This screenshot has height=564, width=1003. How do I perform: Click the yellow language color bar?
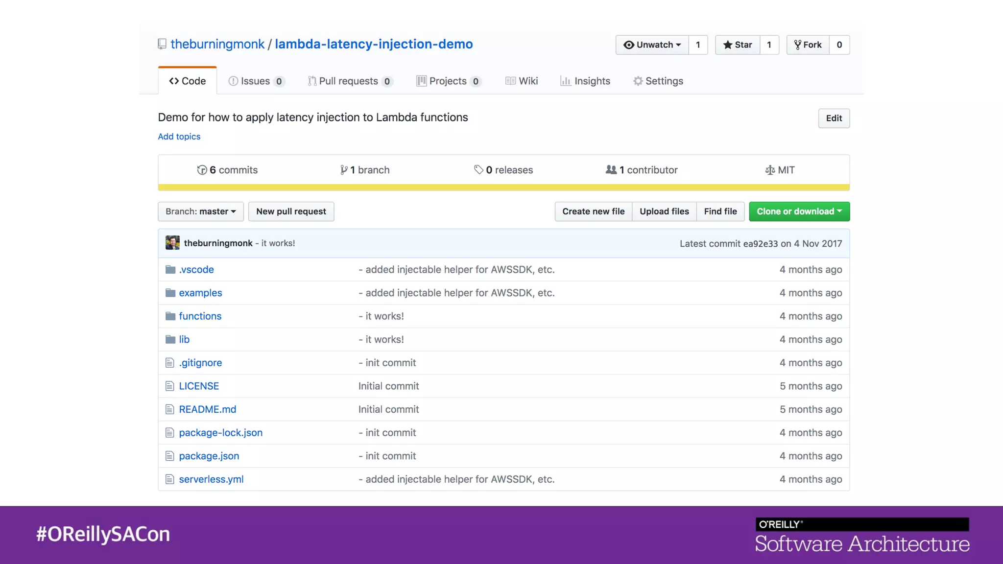pos(503,187)
